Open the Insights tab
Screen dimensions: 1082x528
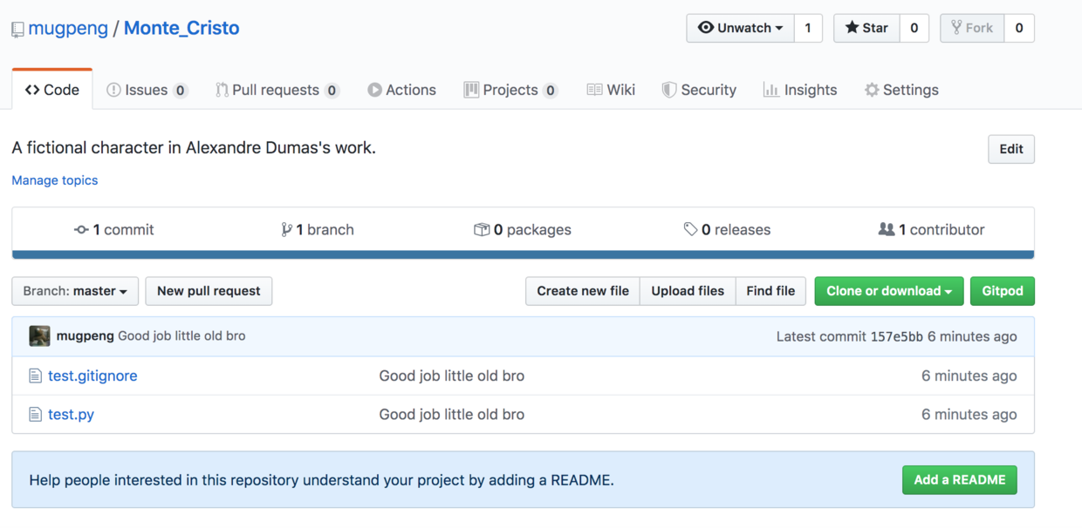[x=799, y=90]
